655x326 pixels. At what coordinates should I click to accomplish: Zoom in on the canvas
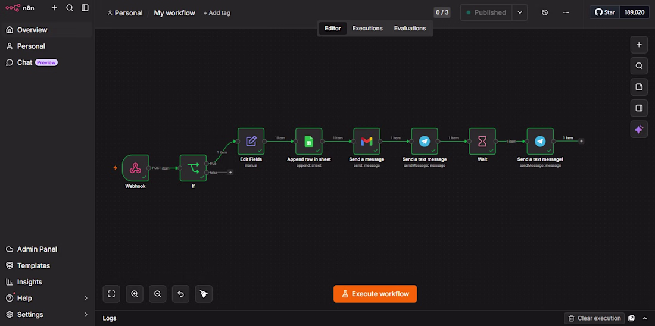click(135, 294)
